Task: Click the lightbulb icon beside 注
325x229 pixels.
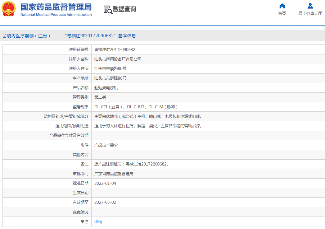Action: 82,222
